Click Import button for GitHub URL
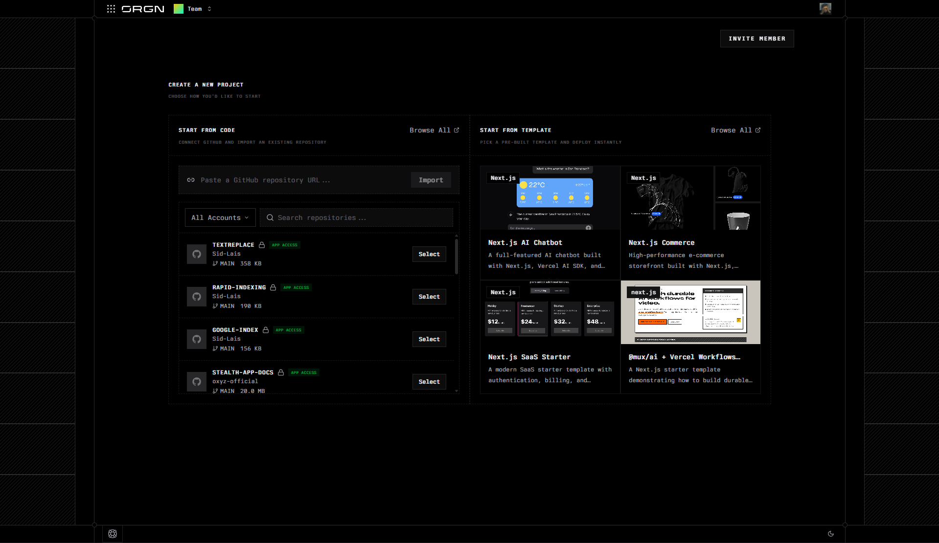 pyautogui.click(x=431, y=180)
